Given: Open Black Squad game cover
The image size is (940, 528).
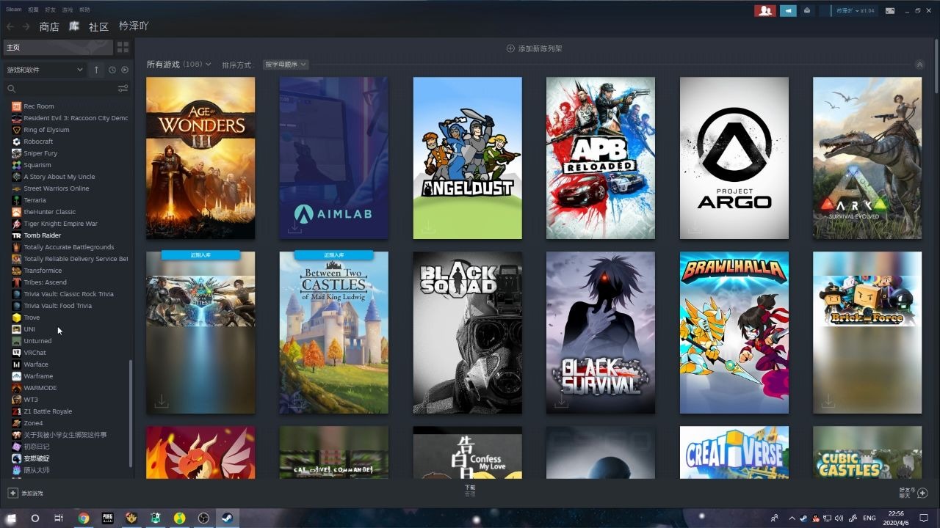Looking at the screenshot, I should tap(467, 332).
